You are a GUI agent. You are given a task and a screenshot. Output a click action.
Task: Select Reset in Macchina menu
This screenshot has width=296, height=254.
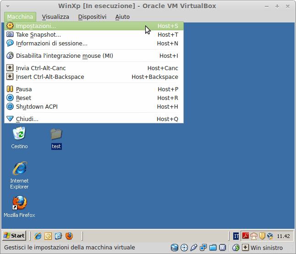coord(94,98)
